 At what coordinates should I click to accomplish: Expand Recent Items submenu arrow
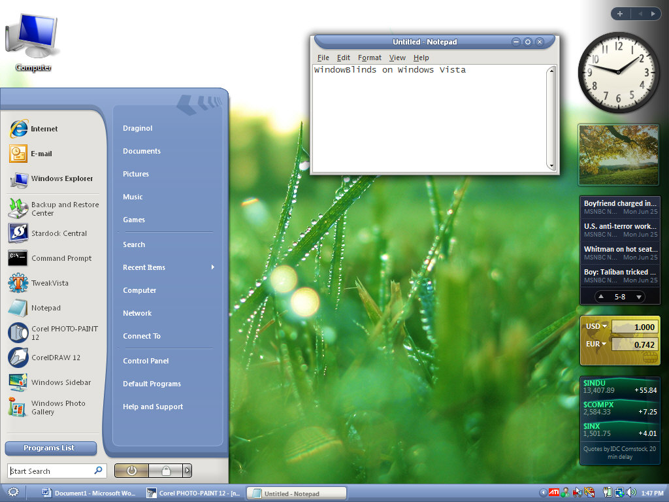pyautogui.click(x=212, y=267)
